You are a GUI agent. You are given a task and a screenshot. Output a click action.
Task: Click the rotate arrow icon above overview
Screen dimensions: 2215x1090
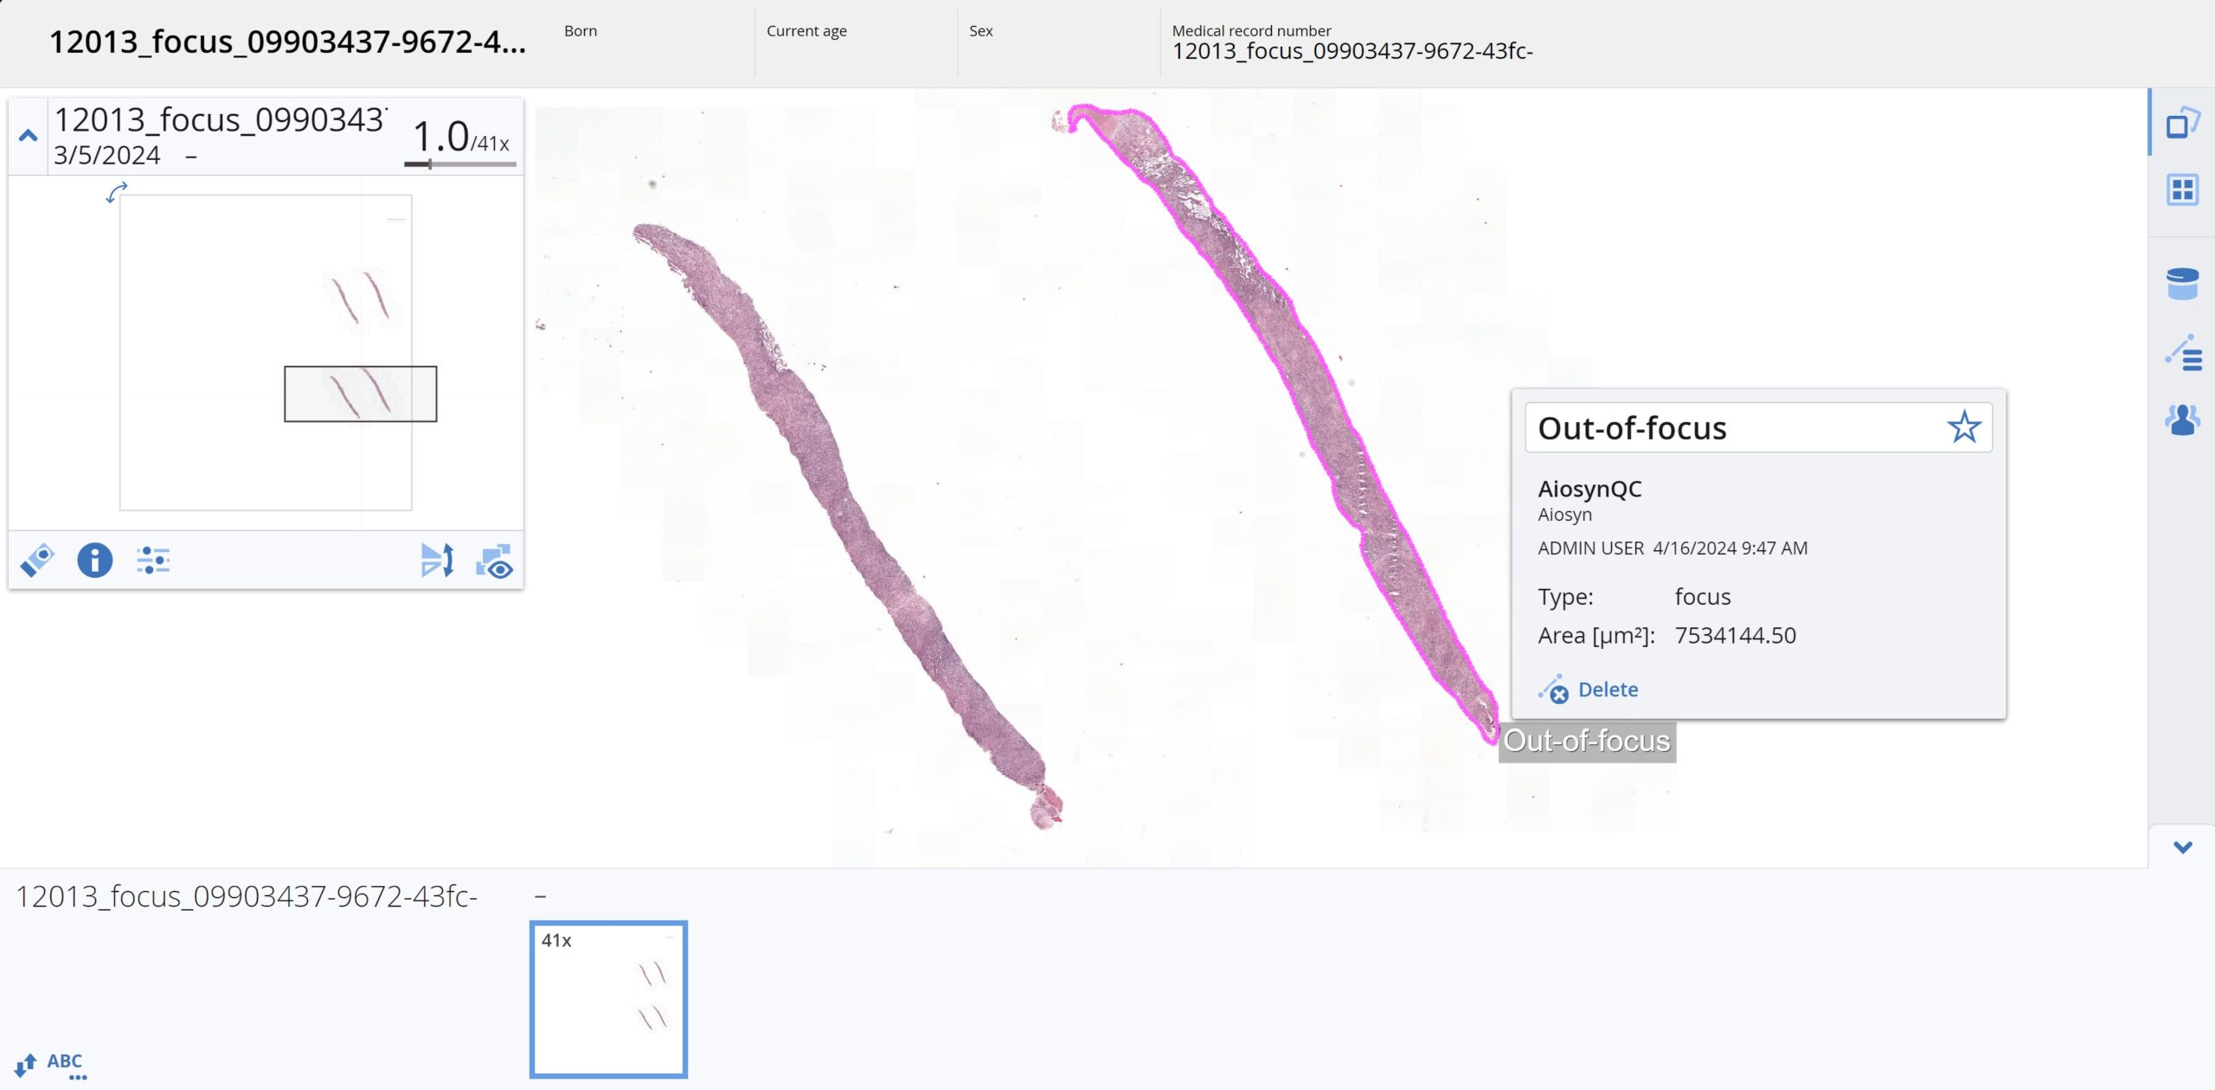tap(116, 192)
